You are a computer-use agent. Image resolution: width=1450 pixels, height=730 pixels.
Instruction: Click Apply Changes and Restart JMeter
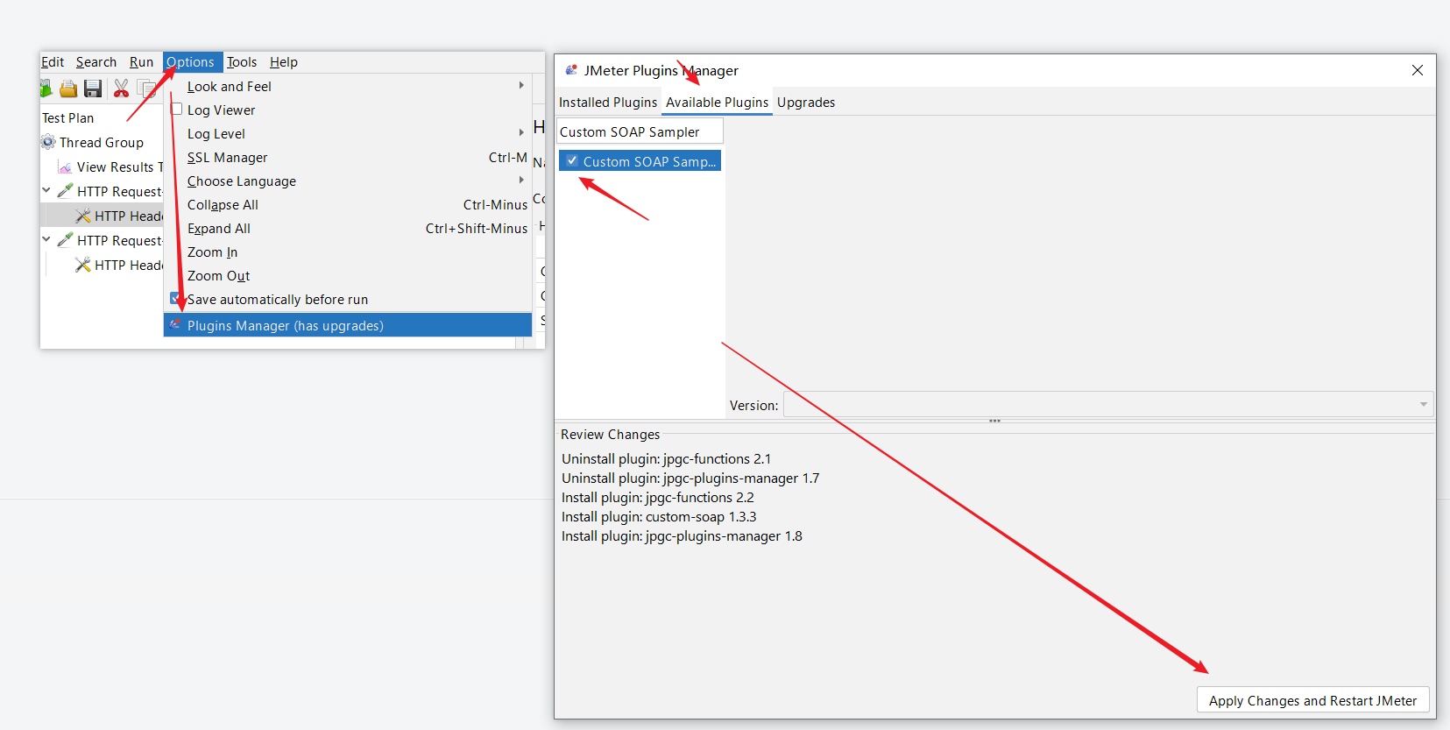[1312, 700]
